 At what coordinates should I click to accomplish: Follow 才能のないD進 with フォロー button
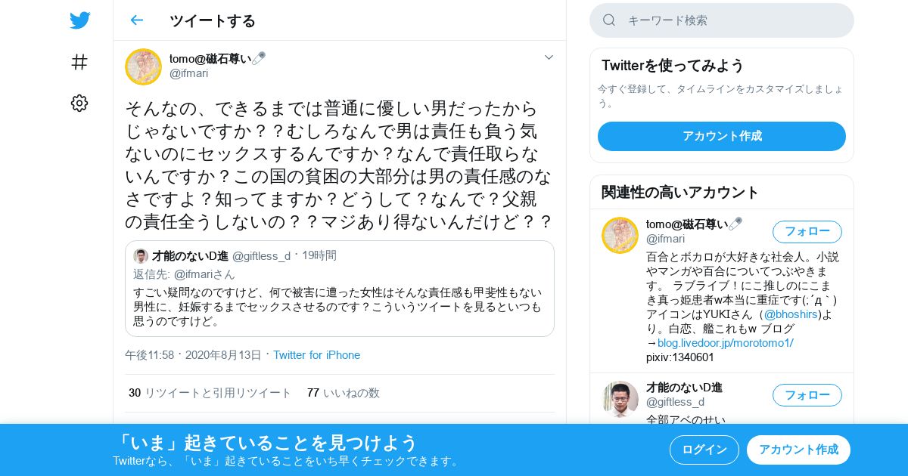(807, 395)
